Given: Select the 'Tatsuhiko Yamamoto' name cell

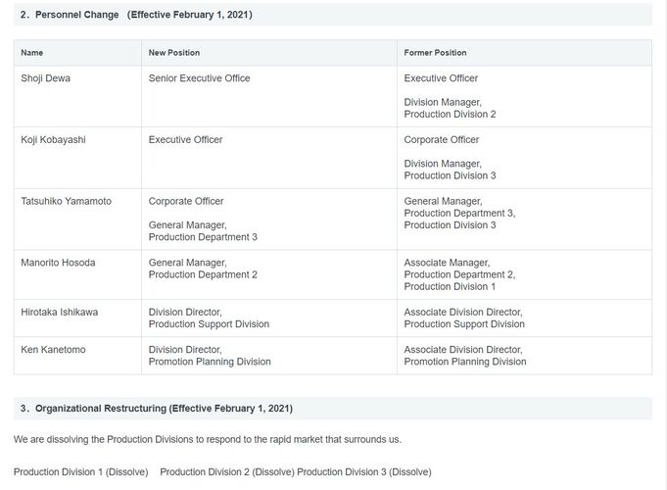Looking at the screenshot, I should tap(66, 201).
